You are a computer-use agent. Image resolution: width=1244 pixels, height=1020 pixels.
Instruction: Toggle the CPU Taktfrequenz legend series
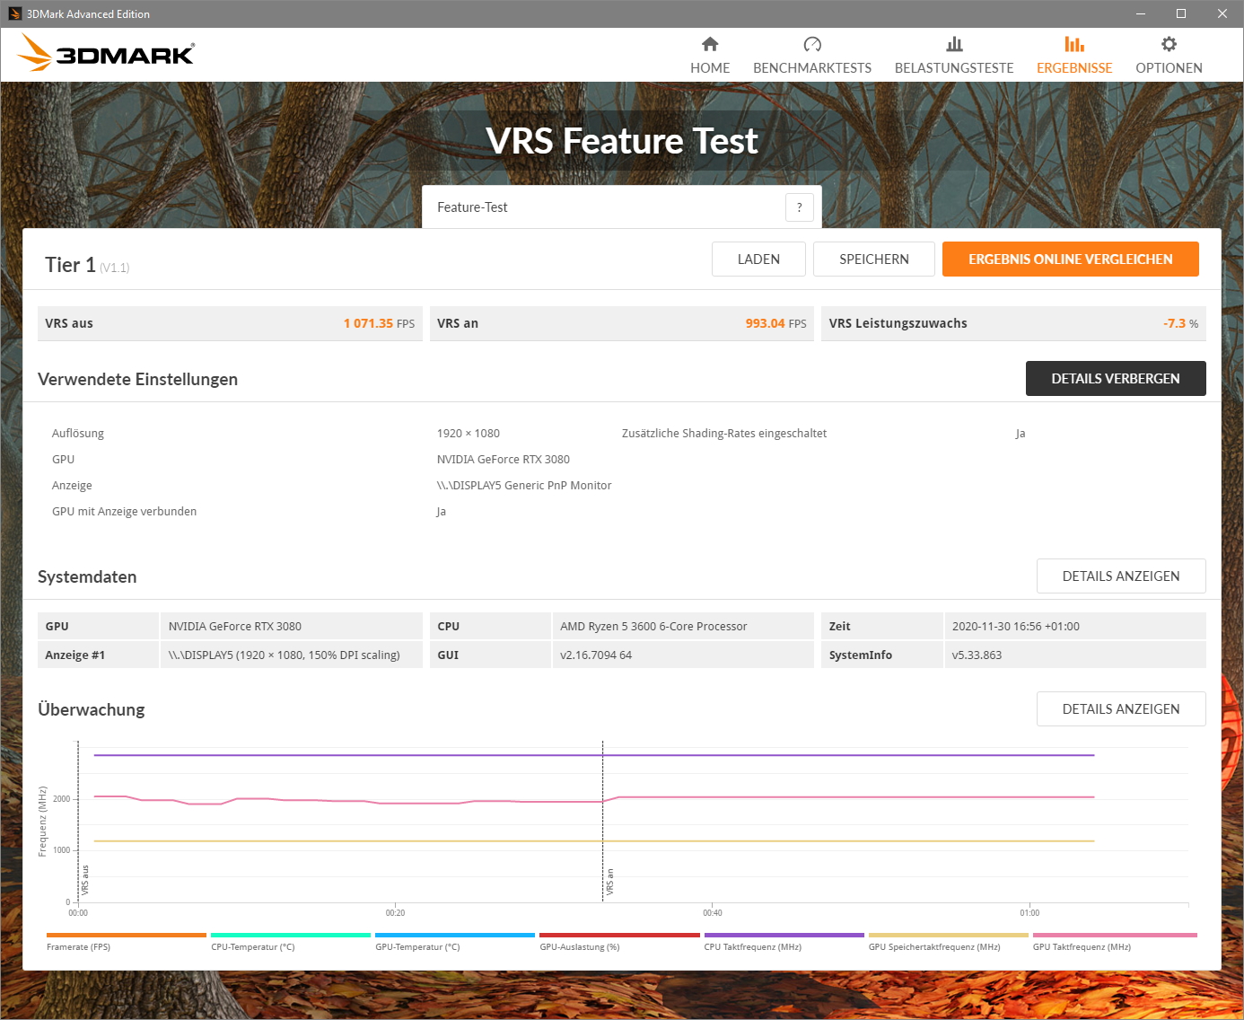(x=752, y=946)
